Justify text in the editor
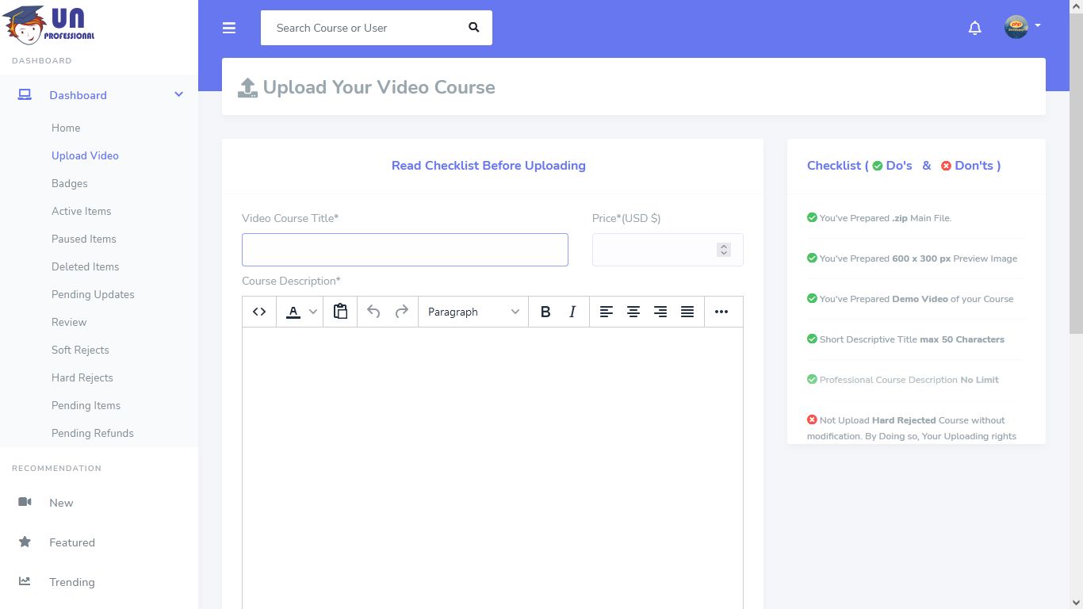The image size is (1083, 609). point(687,312)
